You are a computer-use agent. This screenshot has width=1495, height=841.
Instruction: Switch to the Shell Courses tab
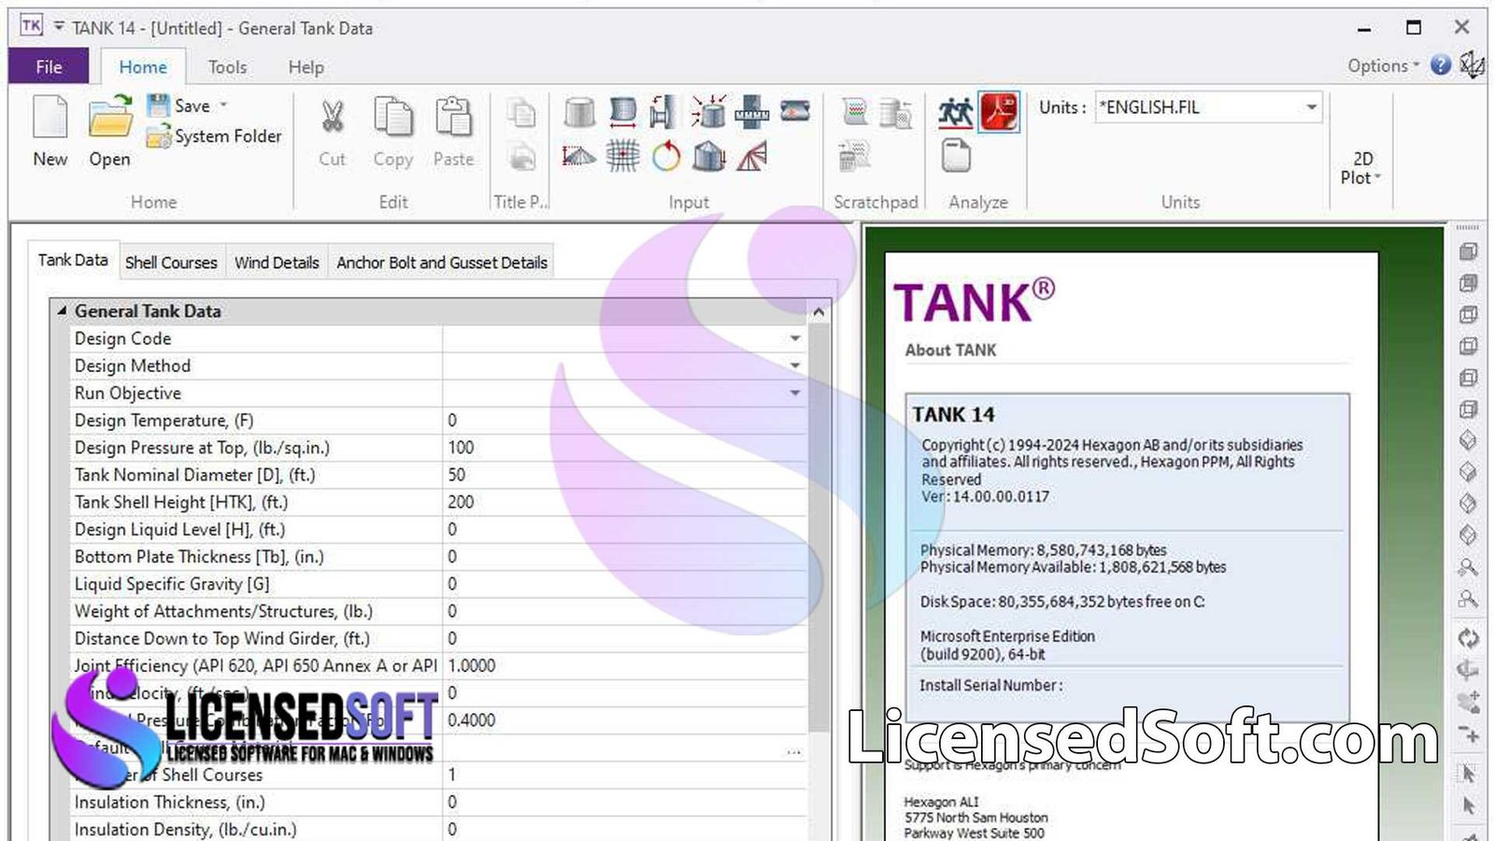171,263
